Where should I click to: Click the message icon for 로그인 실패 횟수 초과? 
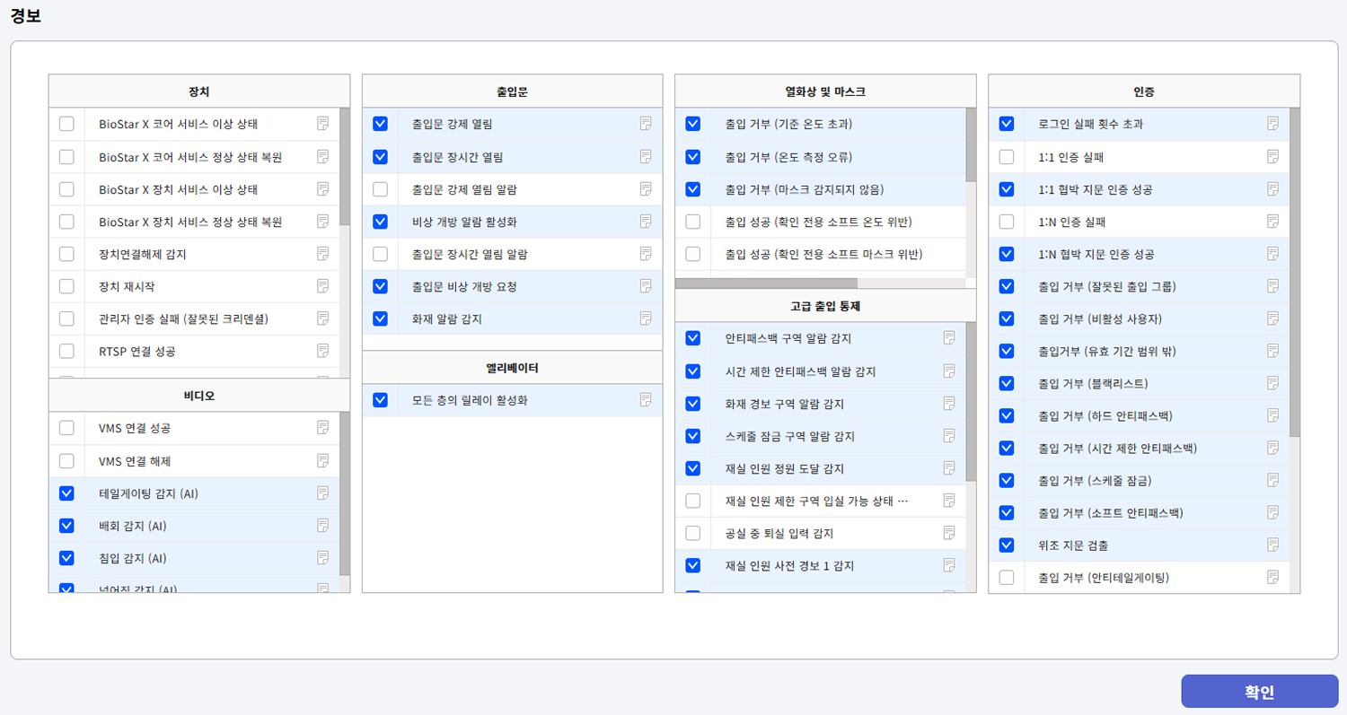[x=1272, y=124]
